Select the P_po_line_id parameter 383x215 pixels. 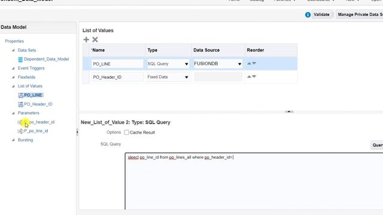36,131
